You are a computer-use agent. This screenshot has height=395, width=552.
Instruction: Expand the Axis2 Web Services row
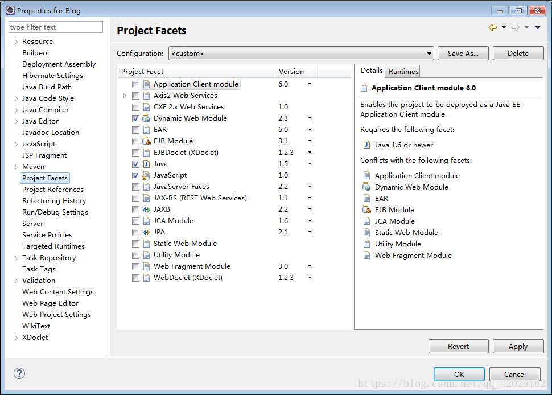coord(125,96)
